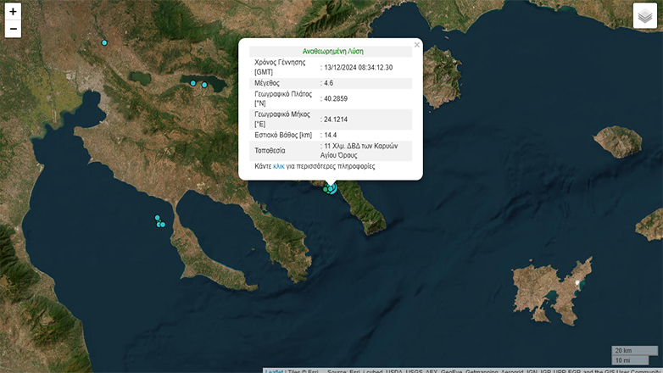Screen dimensions: 663x373
Task: Close the earthquake info popup
Action: [416, 45]
